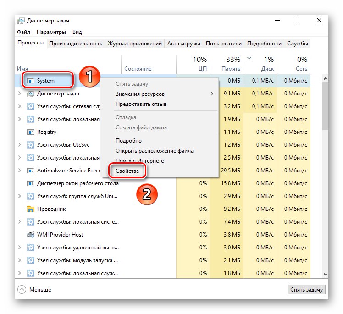Click gear icon of Узел службы: UtcSvc
The width and height of the screenshot is (343, 314).
click(31, 145)
